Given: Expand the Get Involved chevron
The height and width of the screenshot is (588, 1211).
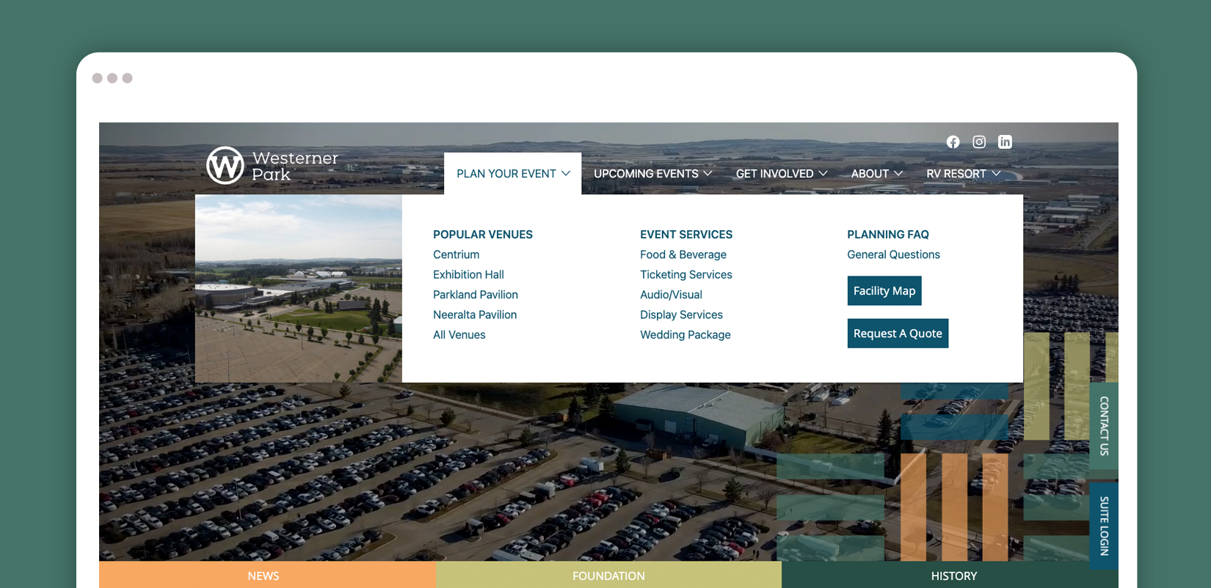Looking at the screenshot, I should pos(823,174).
